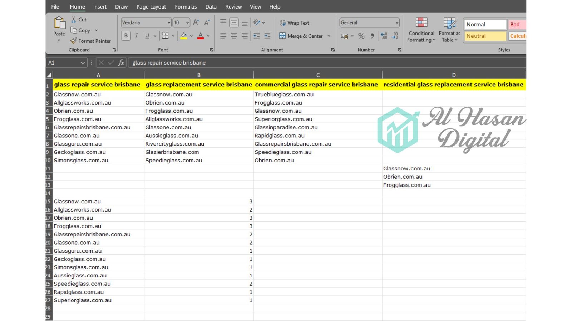Image resolution: width=572 pixels, height=321 pixels.
Task: Open the Name Box A1 dropdown
Action: pyautogui.click(x=83, y=63)
